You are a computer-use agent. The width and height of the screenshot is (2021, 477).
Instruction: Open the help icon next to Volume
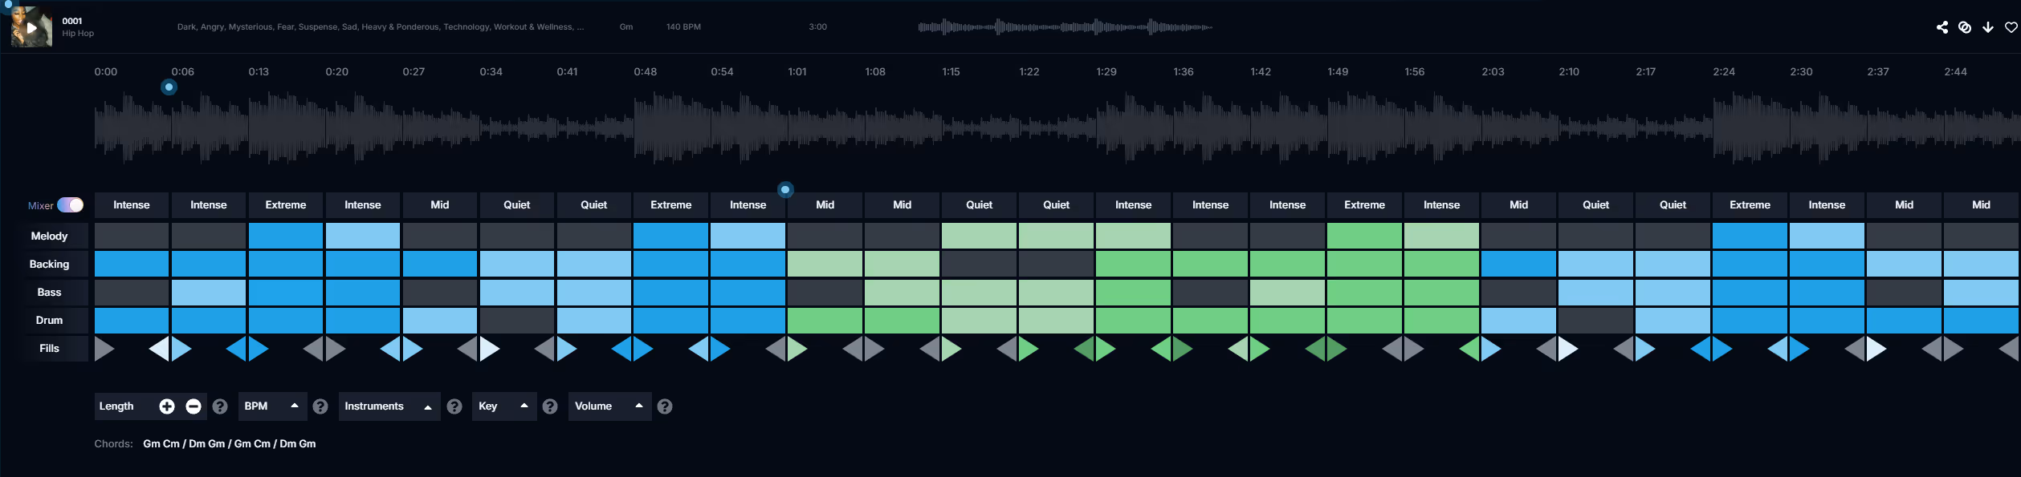coord(665,406)
